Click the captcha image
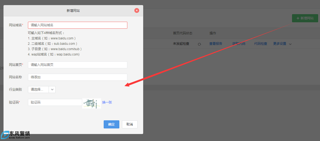The image size is (320, 141). [92, 103]
